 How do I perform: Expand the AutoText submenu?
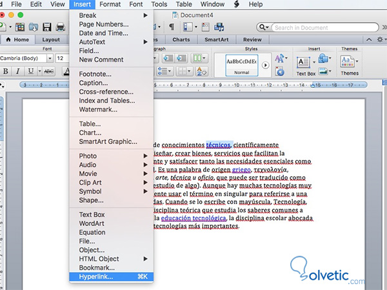pos(112,42)
